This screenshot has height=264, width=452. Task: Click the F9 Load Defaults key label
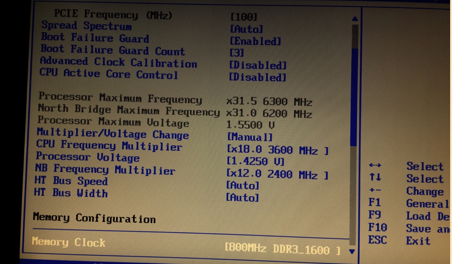click(375, 215)
